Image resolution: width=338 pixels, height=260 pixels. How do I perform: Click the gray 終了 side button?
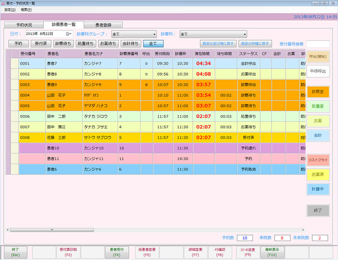[x=318, y=211]
